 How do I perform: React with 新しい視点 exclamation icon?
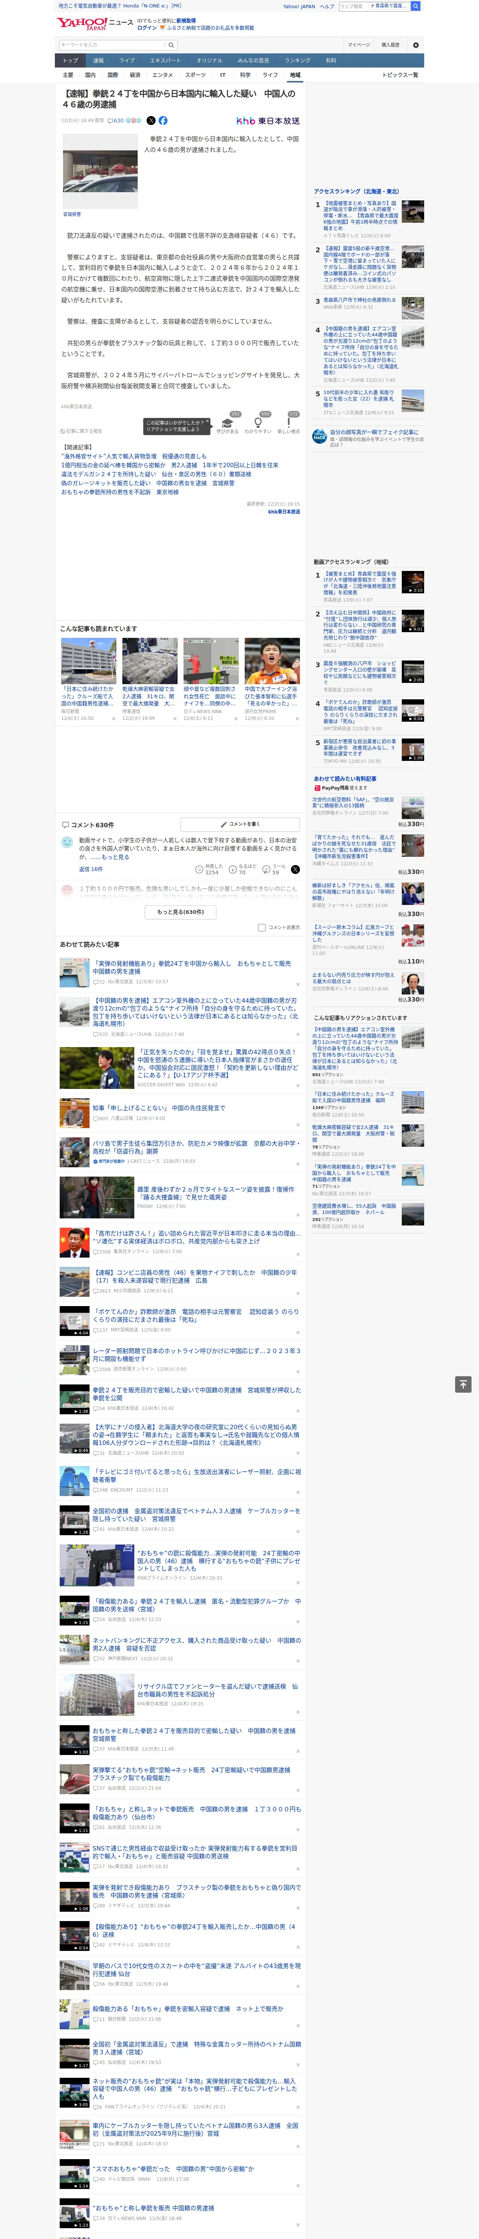(x=289, y=423)
